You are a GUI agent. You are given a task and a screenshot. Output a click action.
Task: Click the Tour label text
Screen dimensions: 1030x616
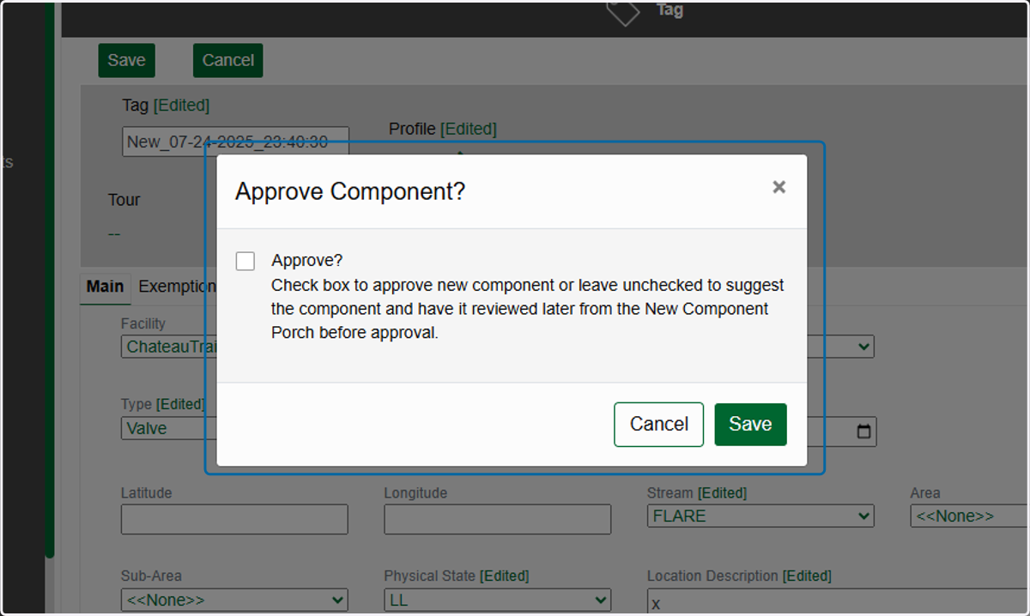pyautogui.click(x=124, y=200)
